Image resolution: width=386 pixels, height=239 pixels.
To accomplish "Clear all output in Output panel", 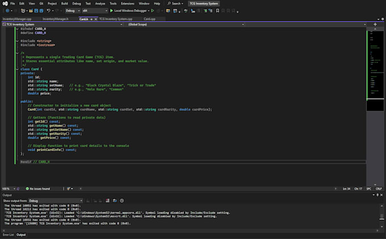I will [x=108, y=200].
